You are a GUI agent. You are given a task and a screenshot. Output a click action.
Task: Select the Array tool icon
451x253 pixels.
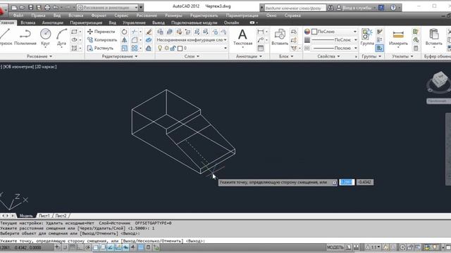click(135, 48)
